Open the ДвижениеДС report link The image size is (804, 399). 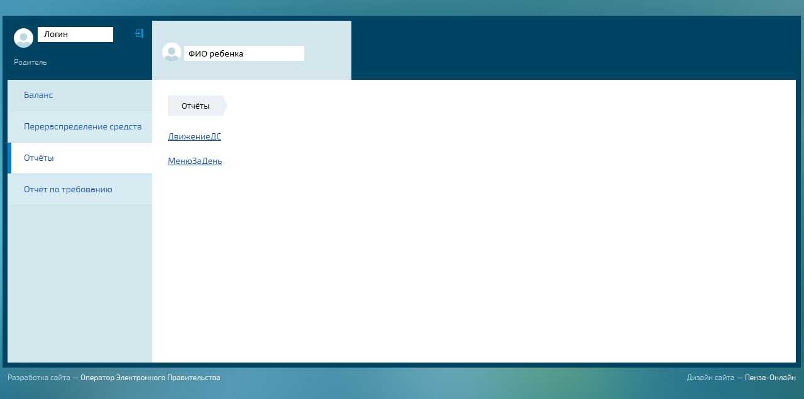(x=194, y=136)
